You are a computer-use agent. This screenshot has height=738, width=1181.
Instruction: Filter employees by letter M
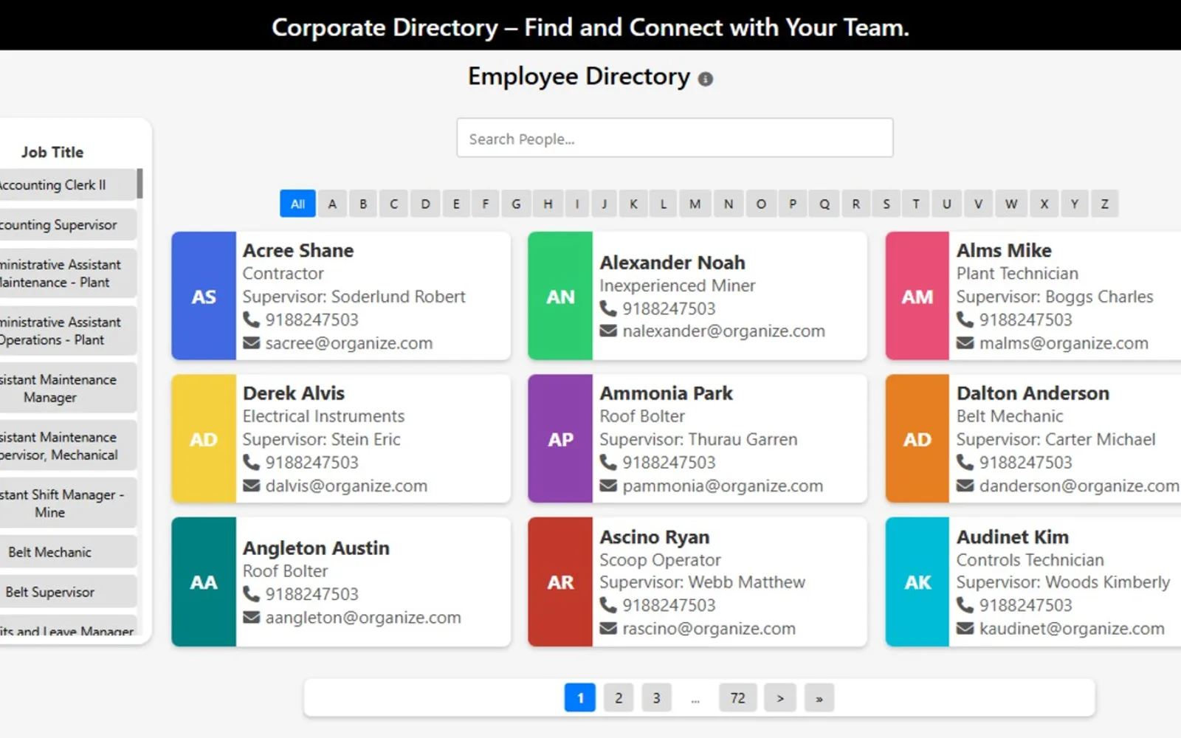[x=695, y=204]
